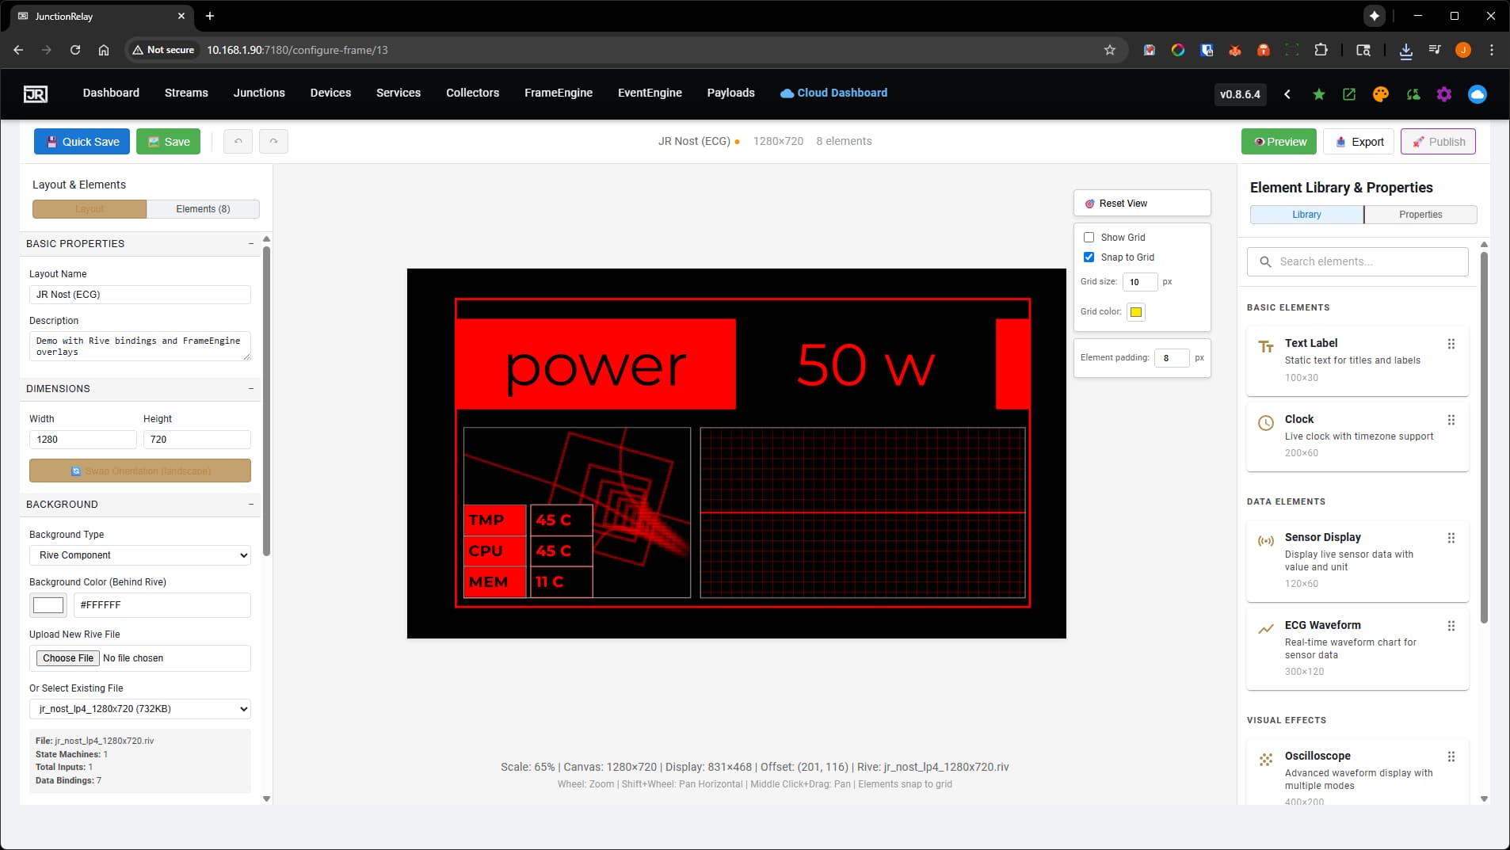Disable Snap to Grid

[x=1089, y=257]
